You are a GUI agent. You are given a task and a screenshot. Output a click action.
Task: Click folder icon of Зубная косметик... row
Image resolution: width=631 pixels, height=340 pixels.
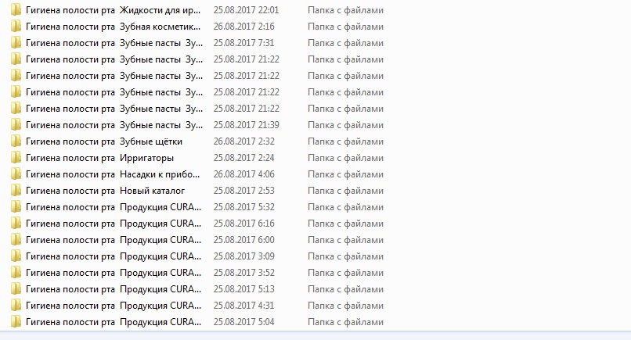click(x=16, y=27)
